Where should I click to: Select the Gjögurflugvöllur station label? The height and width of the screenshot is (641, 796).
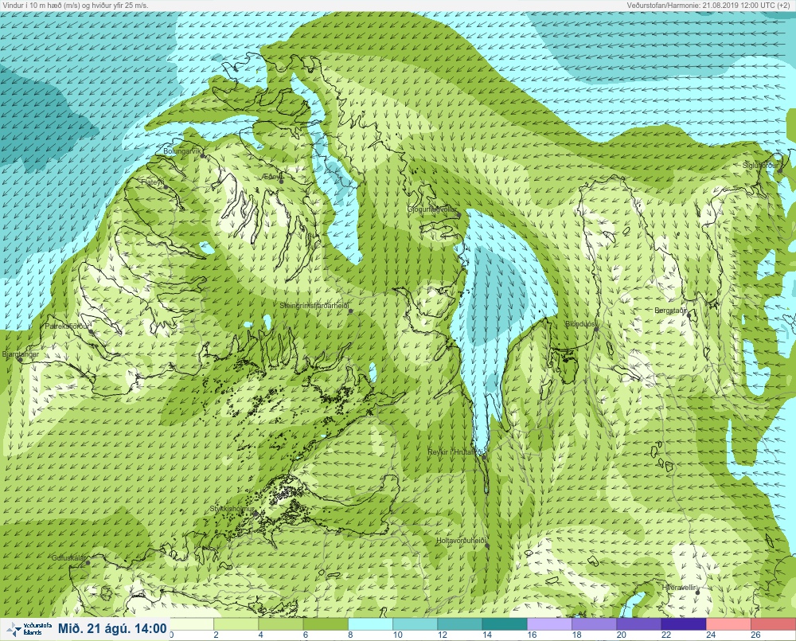pos(432,209)
